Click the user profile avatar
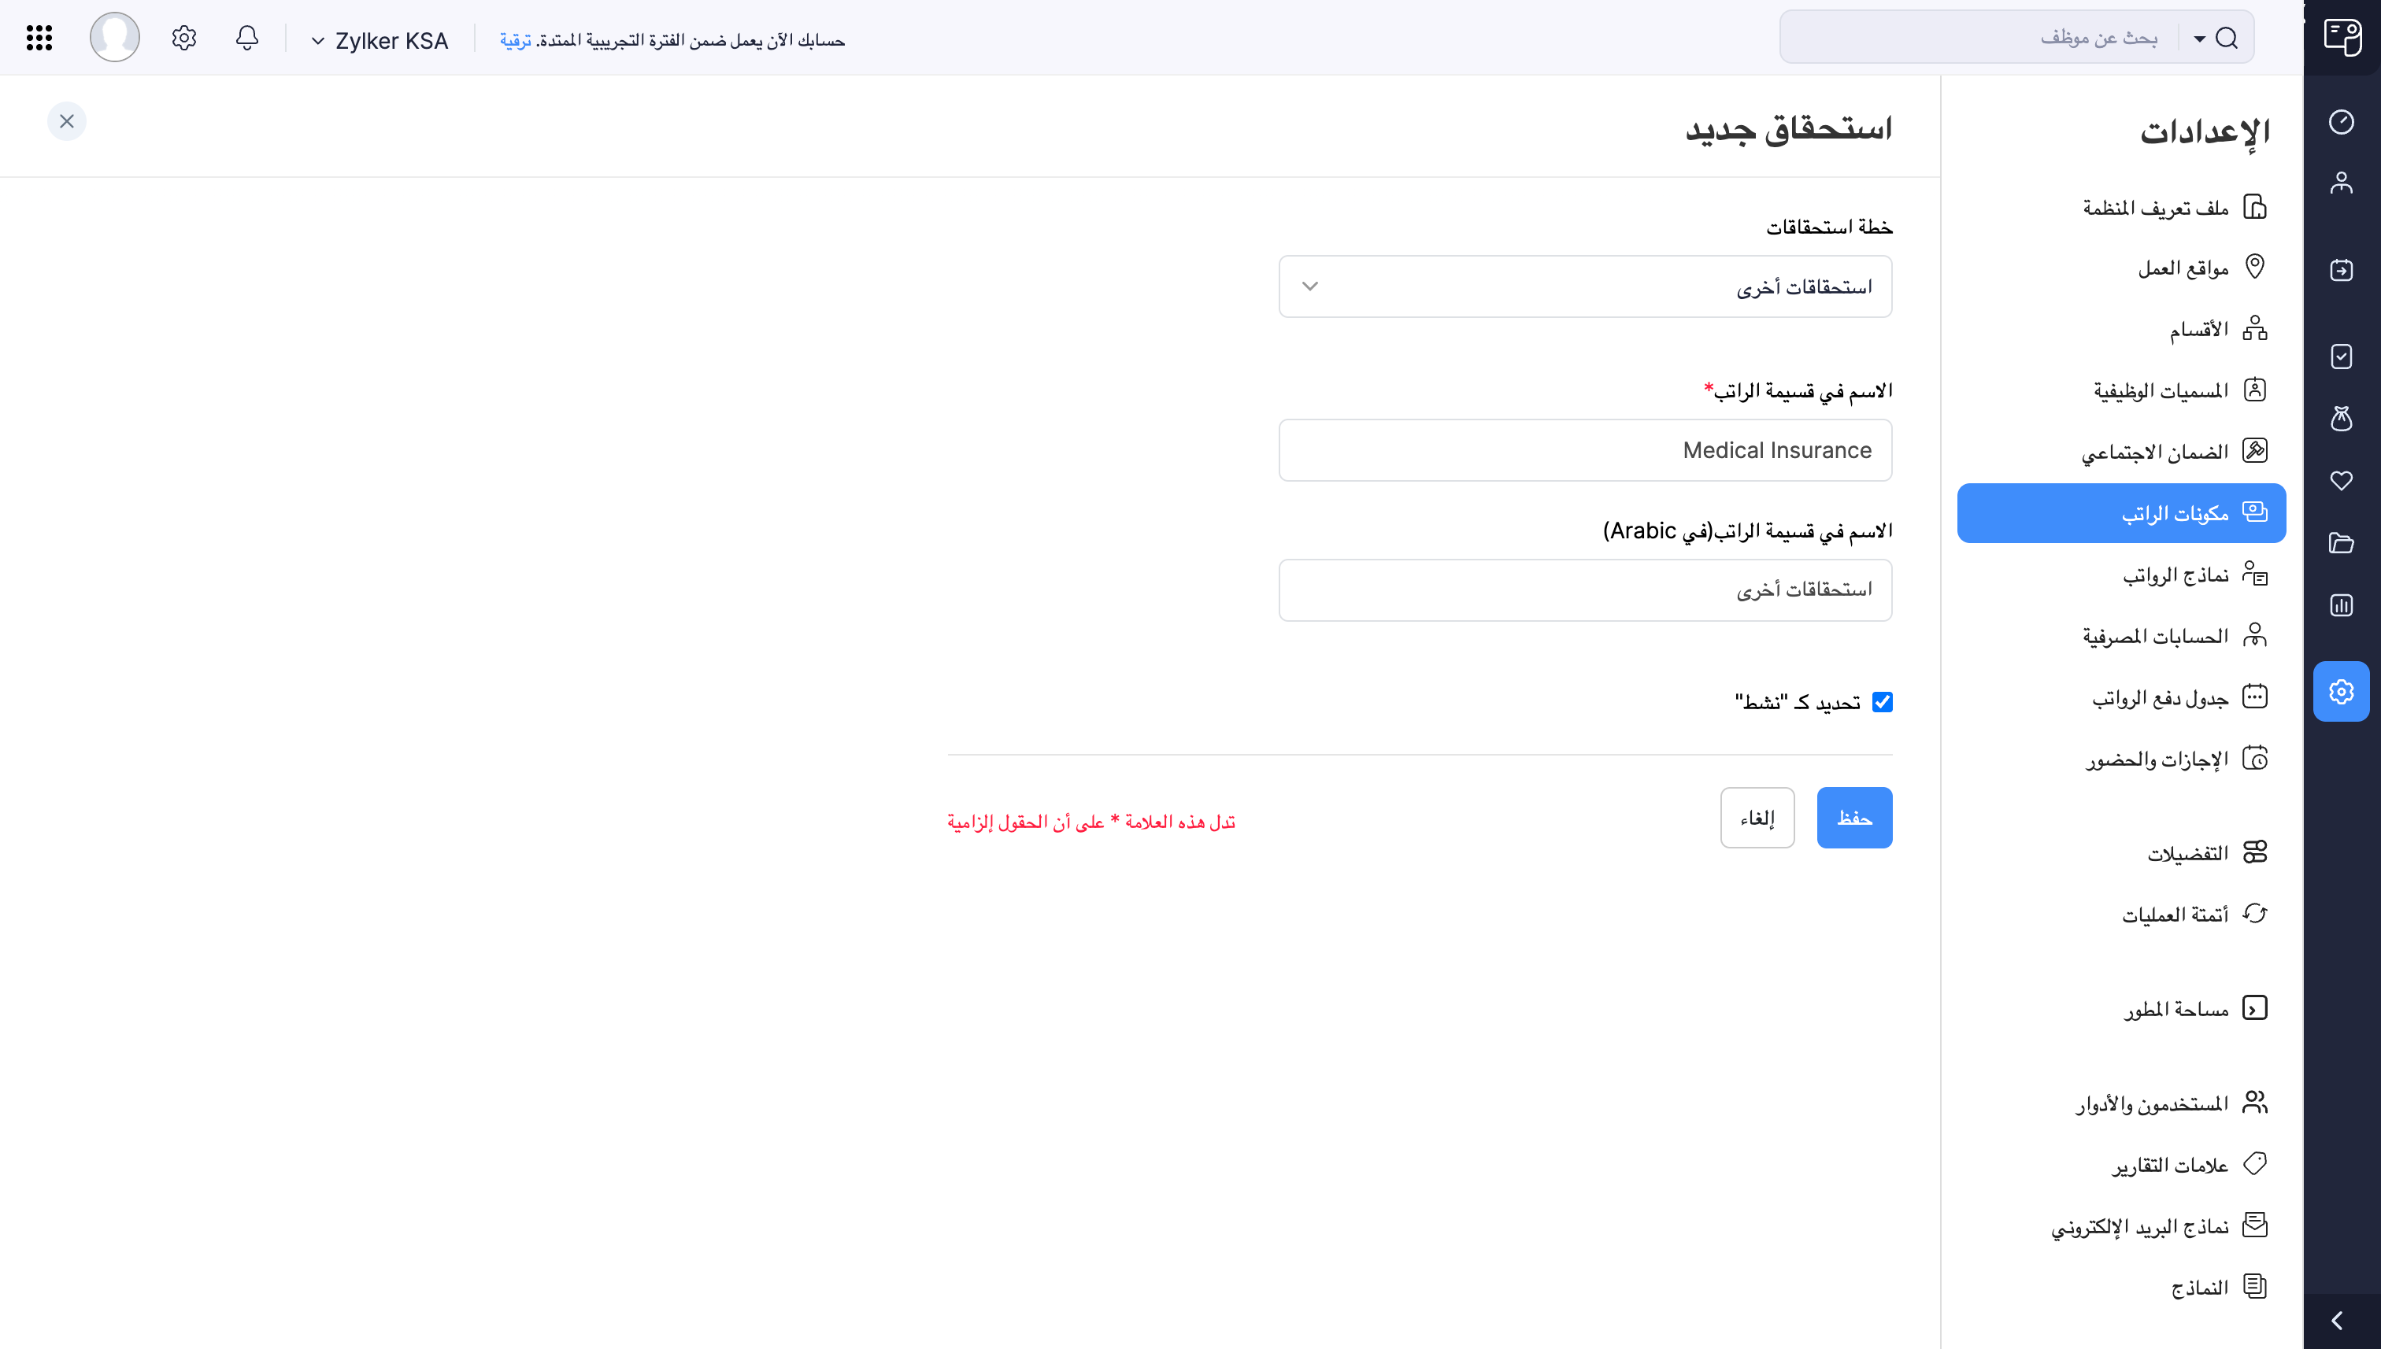2381x1349 pixels. [x=114, y=38]
